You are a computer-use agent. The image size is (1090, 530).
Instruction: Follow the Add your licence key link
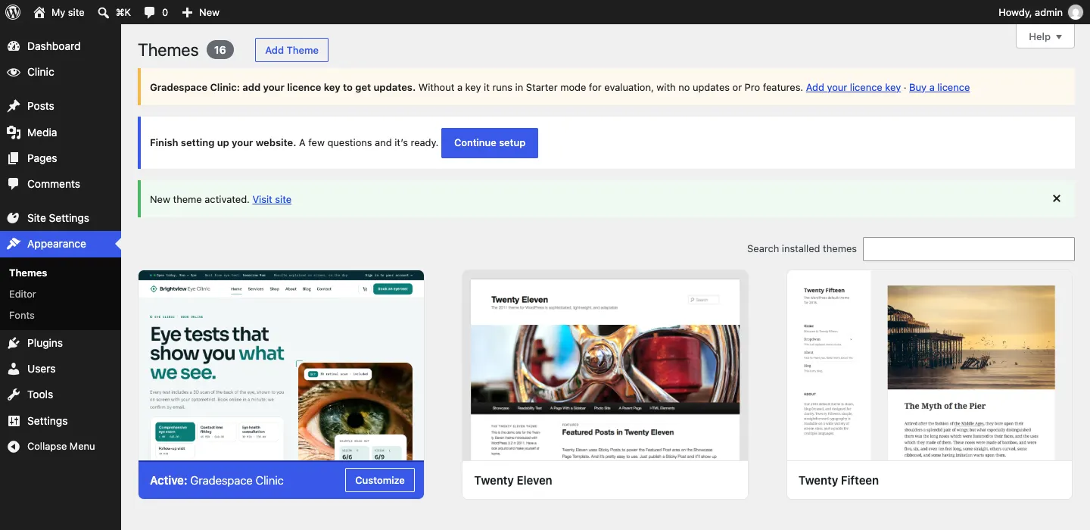[853, 87]
